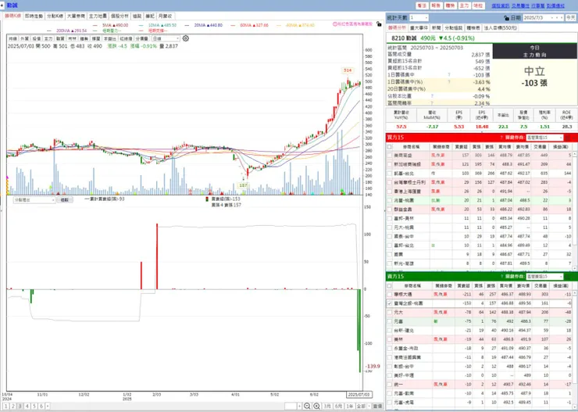The image size is (578, 412).
Task: Click the 個股資訊 link in top bar
Action: [500, 5]
